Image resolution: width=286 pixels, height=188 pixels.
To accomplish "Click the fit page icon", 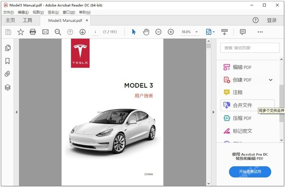I will tap(209, 32).
